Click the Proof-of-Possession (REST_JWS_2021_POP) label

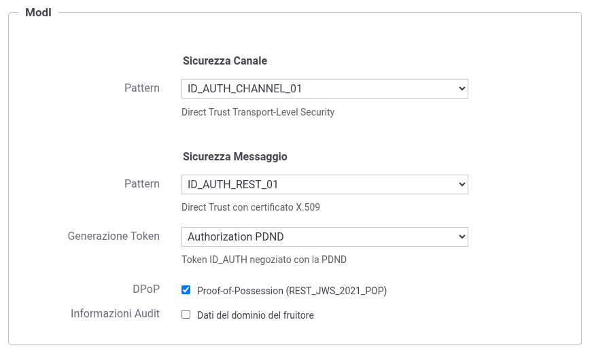coord(292,291)
